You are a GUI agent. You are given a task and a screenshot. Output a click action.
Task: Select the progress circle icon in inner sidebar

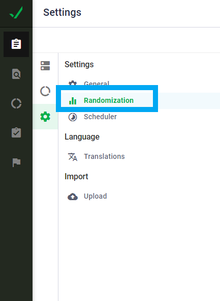pos(45,91)
